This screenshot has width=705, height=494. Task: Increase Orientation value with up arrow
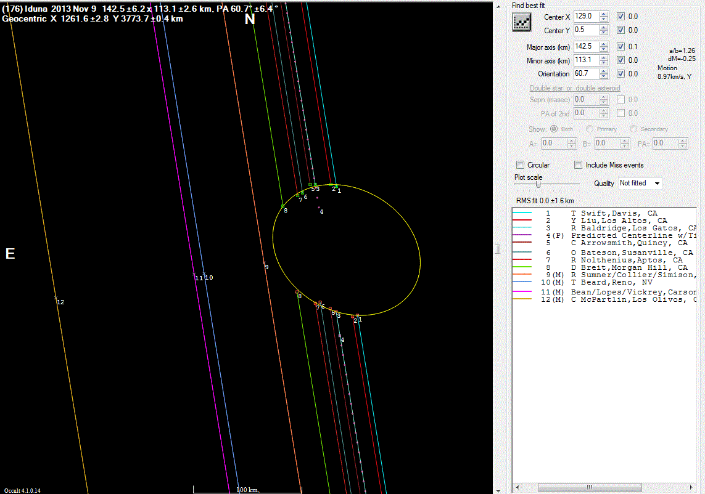pos(603,71)
